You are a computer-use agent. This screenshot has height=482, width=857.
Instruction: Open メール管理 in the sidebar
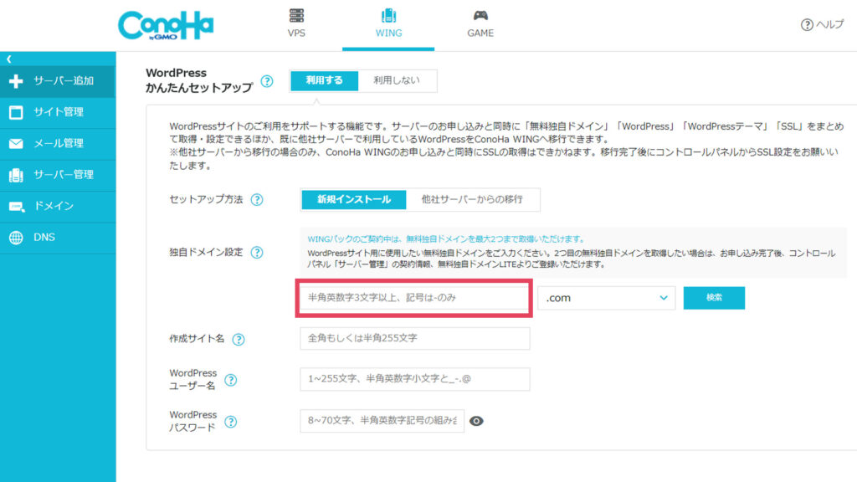pos(58,144)
